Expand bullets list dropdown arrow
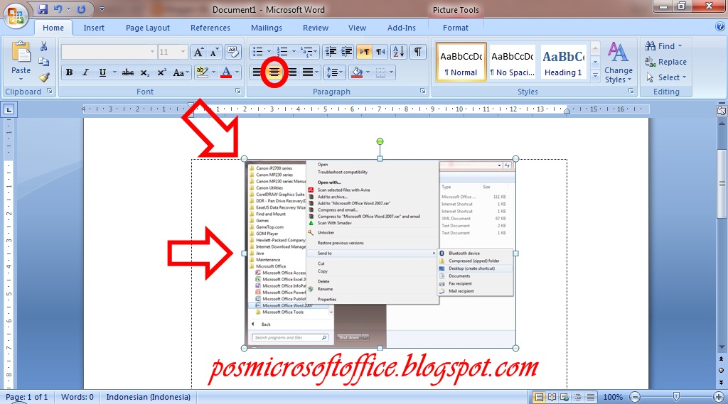The image size is (728, 404). (x=269, y=52)
